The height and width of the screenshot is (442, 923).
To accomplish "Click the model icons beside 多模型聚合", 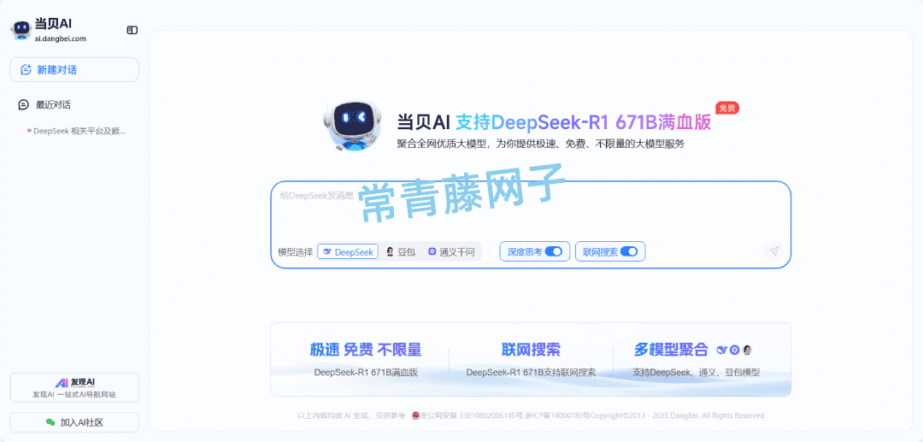I will point(734,350).
